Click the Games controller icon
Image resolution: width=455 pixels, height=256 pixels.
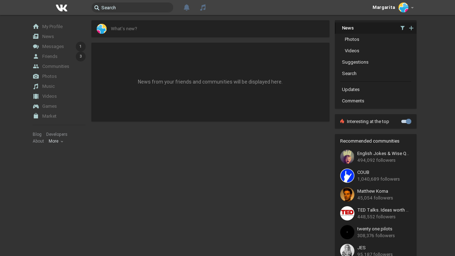click(36, 106)
